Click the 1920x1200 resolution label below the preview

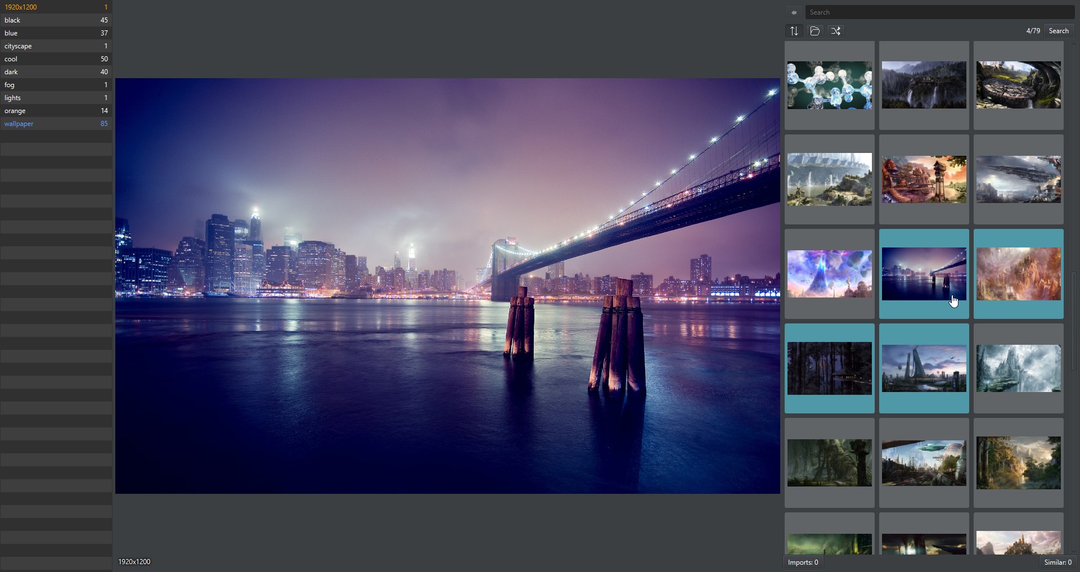tap(134, 562)
